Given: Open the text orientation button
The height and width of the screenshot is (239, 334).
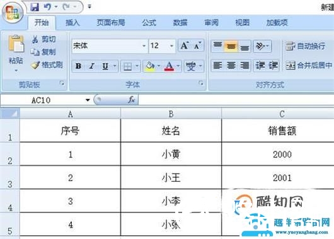Looking at the screenshot, I should tap(262, 46).
